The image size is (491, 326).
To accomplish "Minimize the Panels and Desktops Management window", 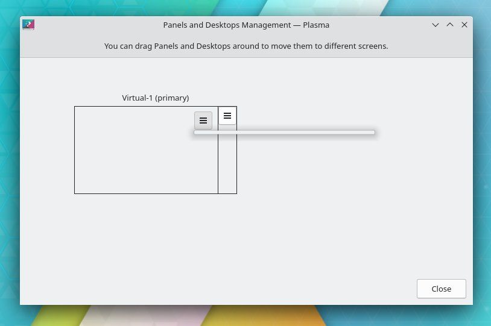I will 436,25.
